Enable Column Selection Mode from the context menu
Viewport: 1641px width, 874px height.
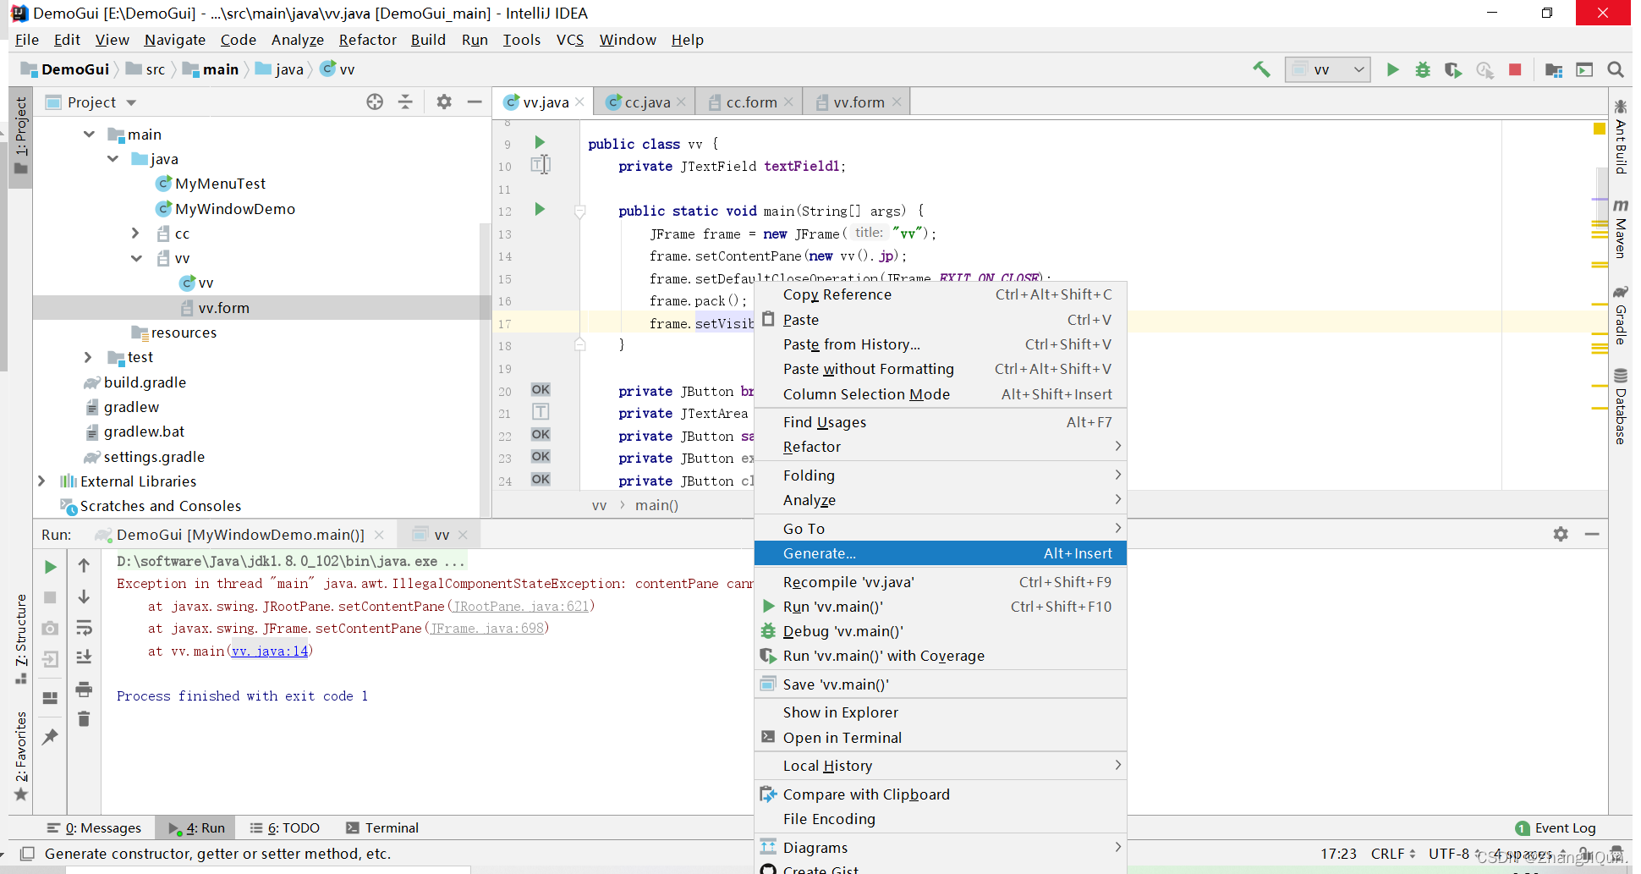click(866, 393)
